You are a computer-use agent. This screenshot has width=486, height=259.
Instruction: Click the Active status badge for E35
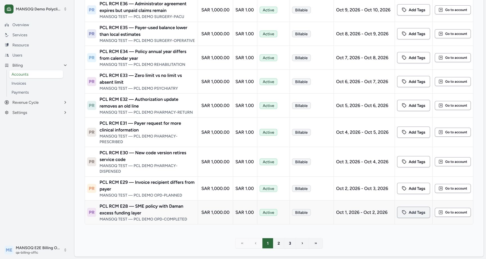pos(268,34)
